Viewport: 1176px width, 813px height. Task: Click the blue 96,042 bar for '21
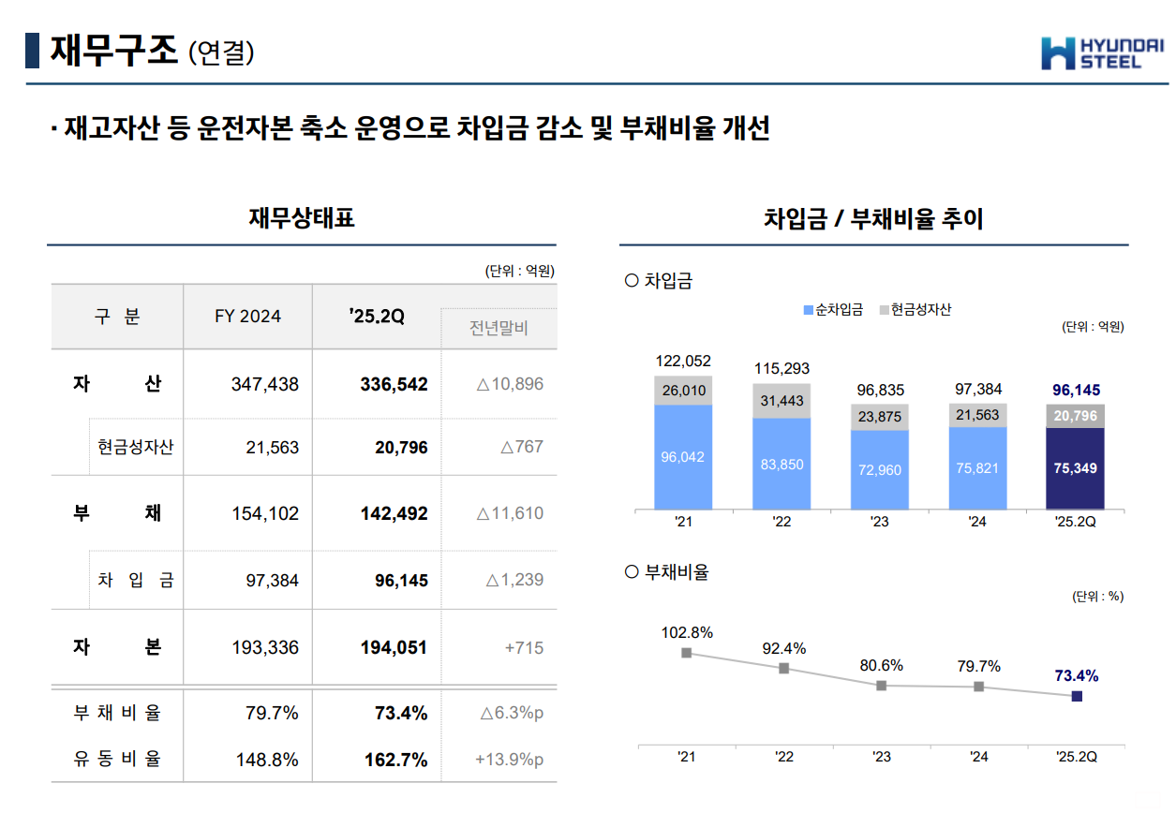[683, 457]
